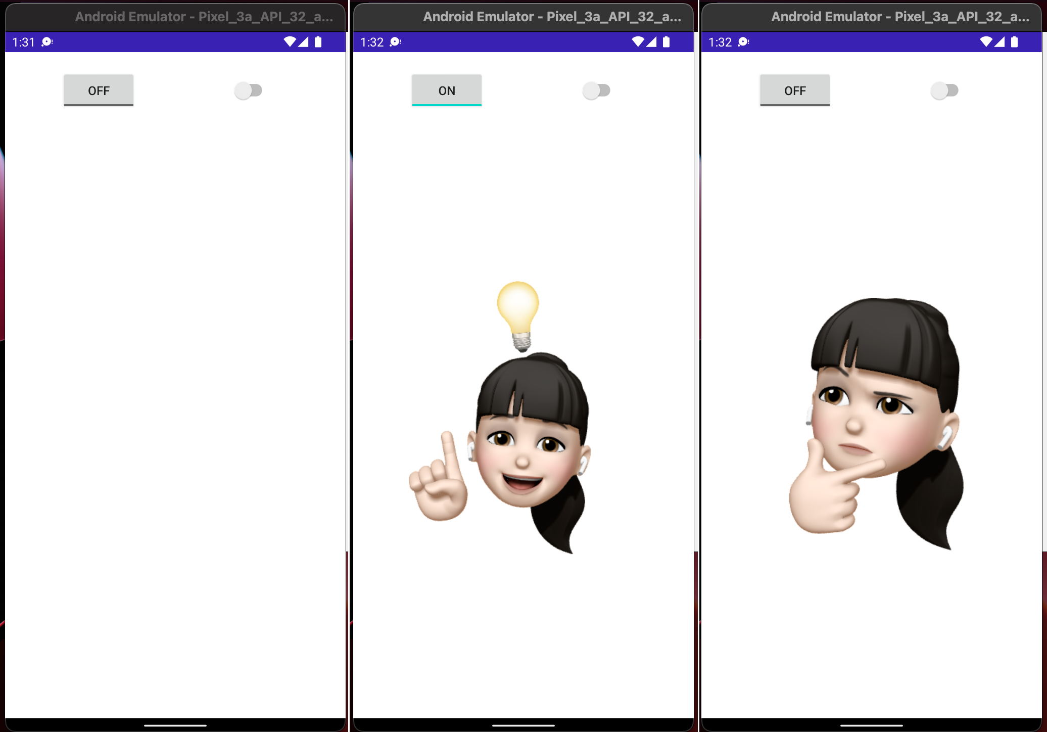This screenshot has width=1047, height=732.
Task: Click battery icon in first emulator status bar
Action: click(x=318, y=42)
